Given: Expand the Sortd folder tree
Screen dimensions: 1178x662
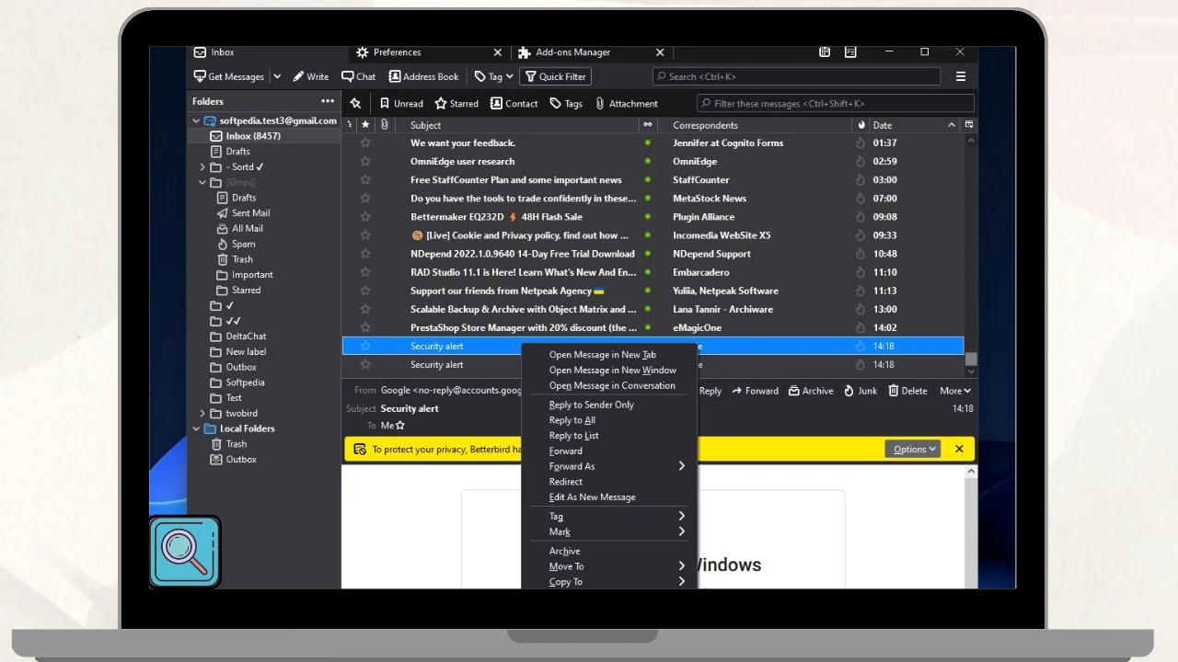Looking at the screenshot, I should [x=202, y=167].
